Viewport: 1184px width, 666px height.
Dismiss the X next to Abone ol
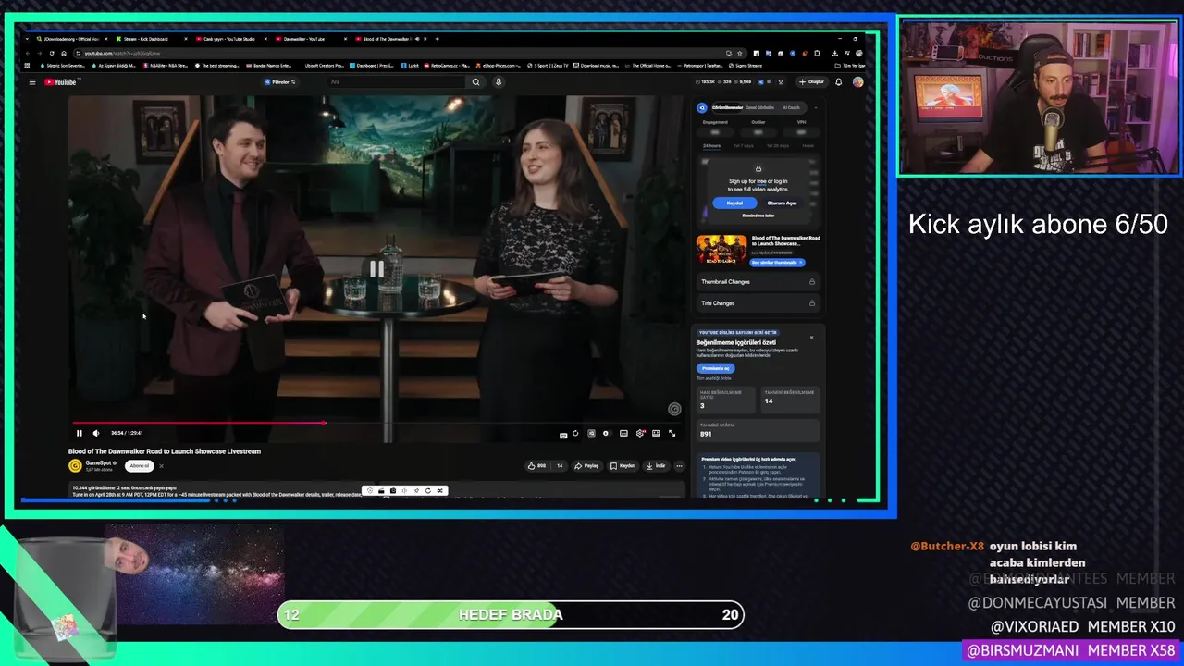161,466
